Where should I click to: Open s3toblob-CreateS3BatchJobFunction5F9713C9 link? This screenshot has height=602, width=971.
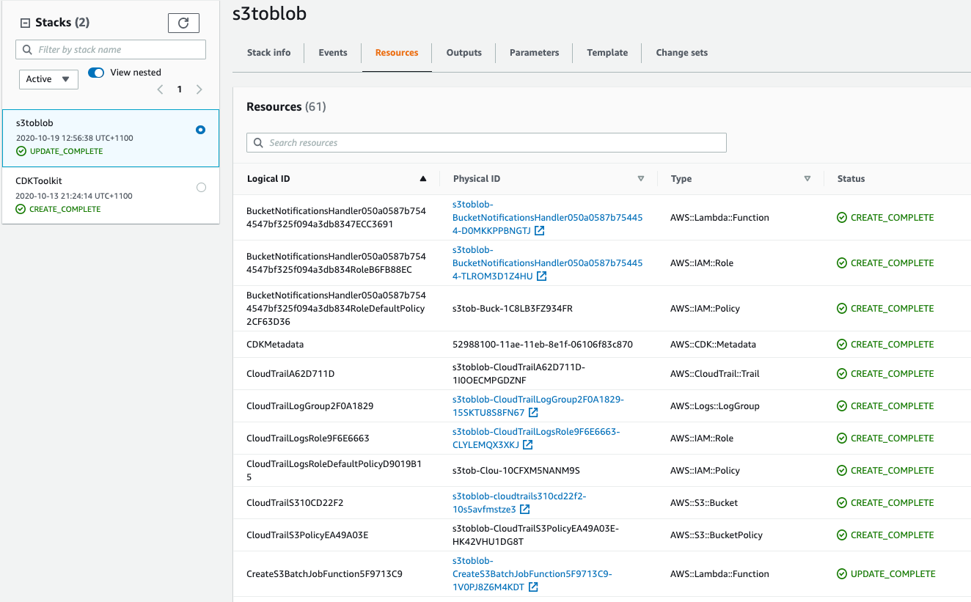532,574
